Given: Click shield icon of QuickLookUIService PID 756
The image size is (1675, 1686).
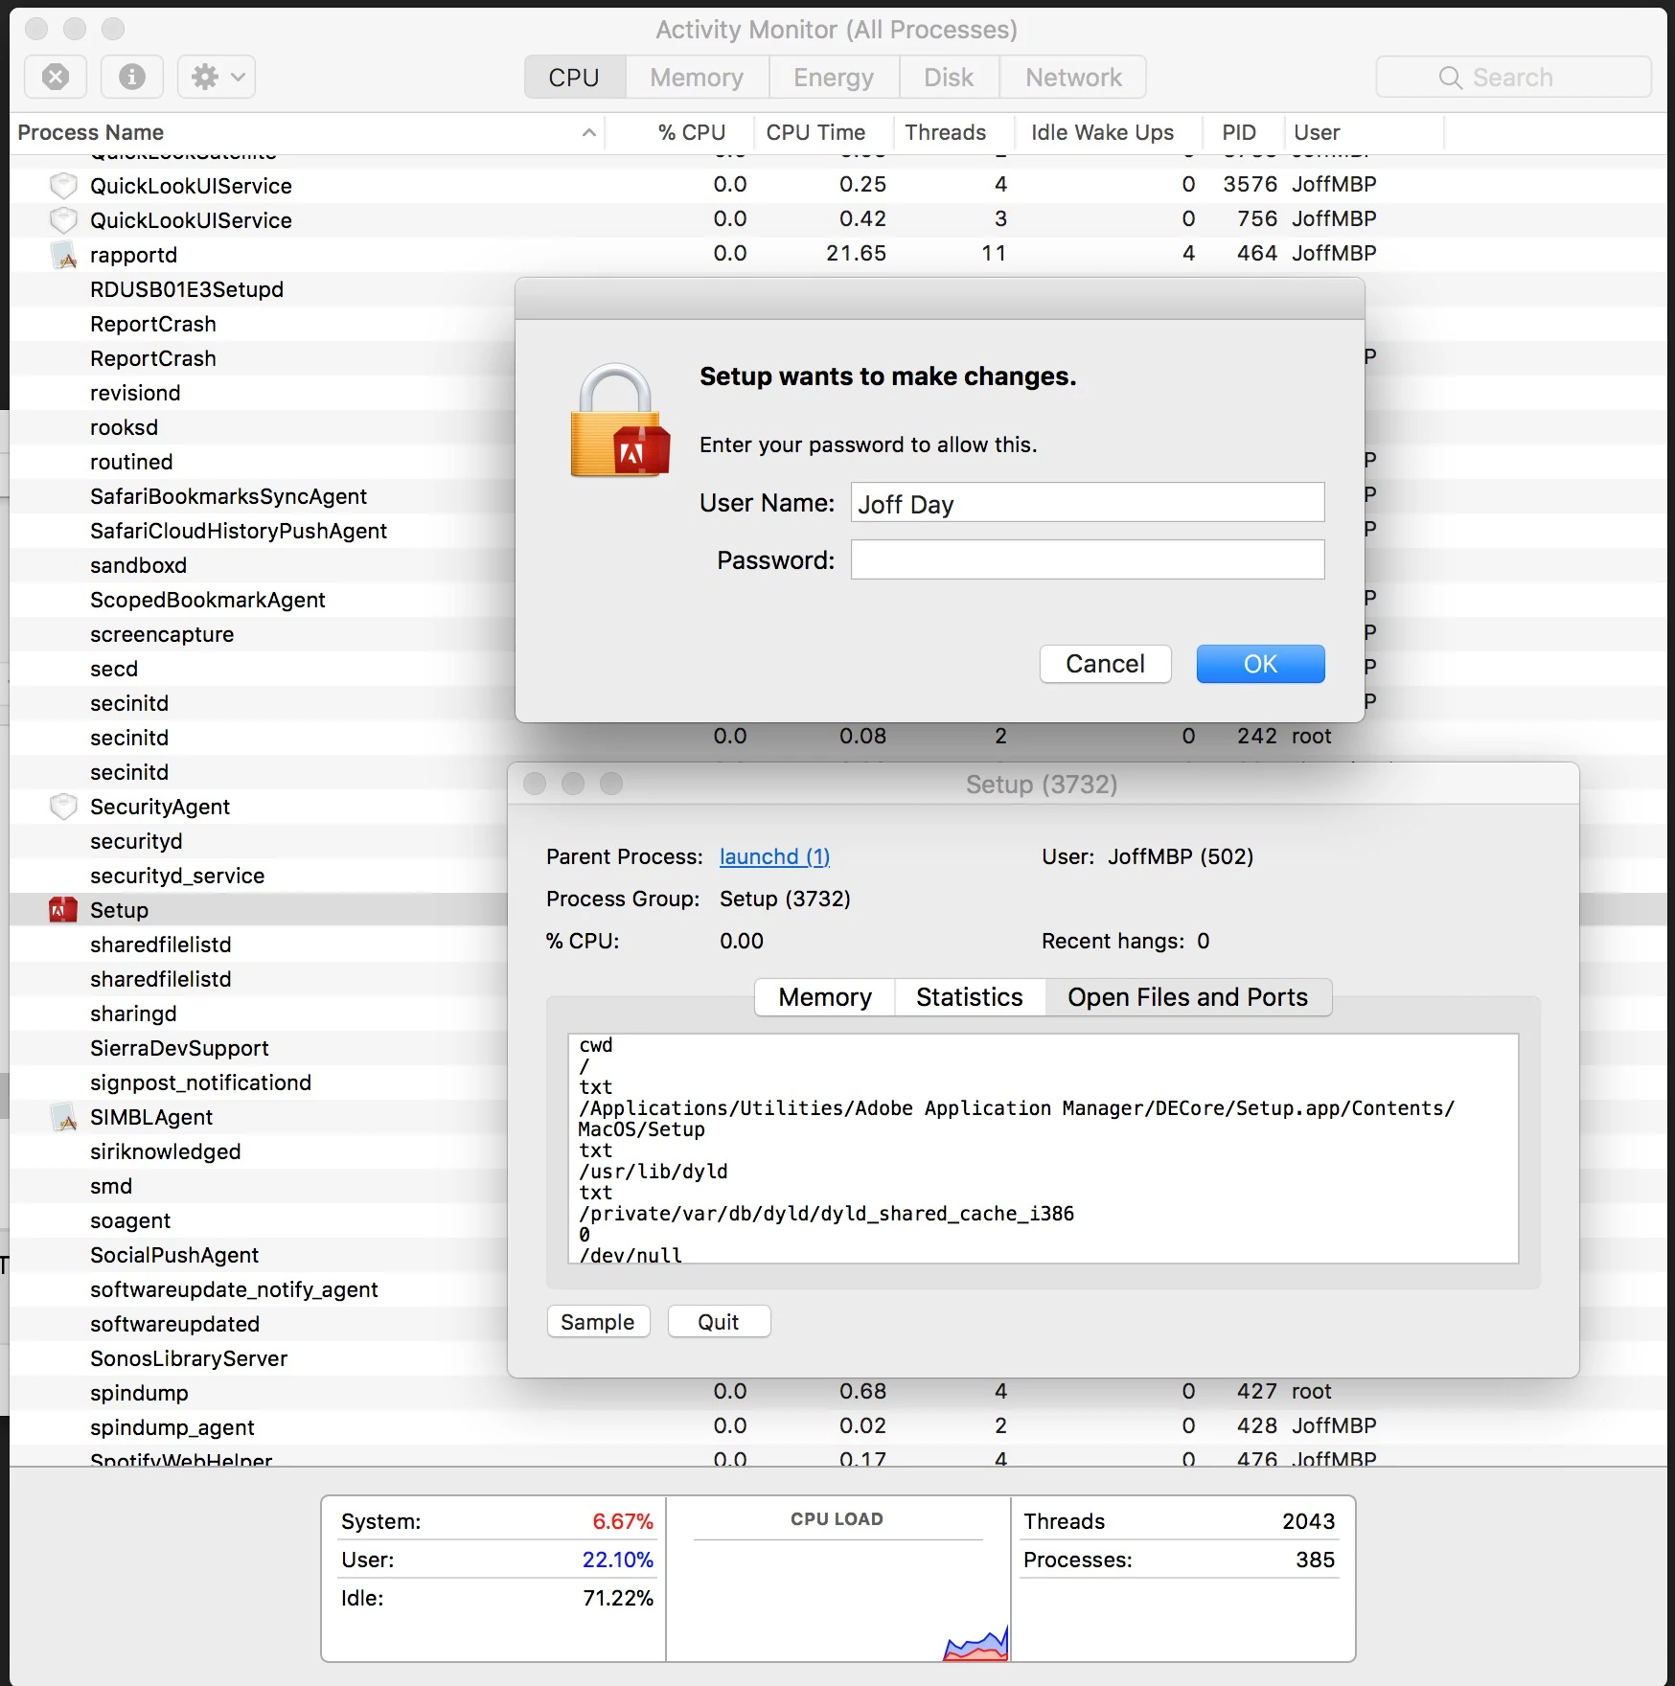Looking at the screenshot, I should click(x=63, y=220).
